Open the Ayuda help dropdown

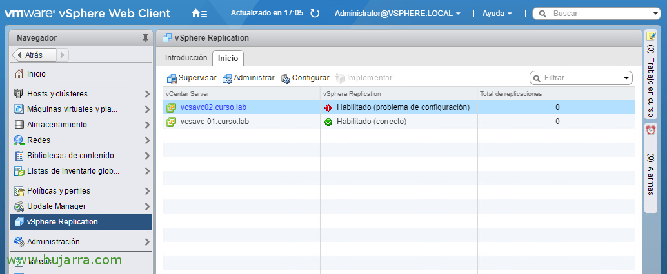coord(497,14)
